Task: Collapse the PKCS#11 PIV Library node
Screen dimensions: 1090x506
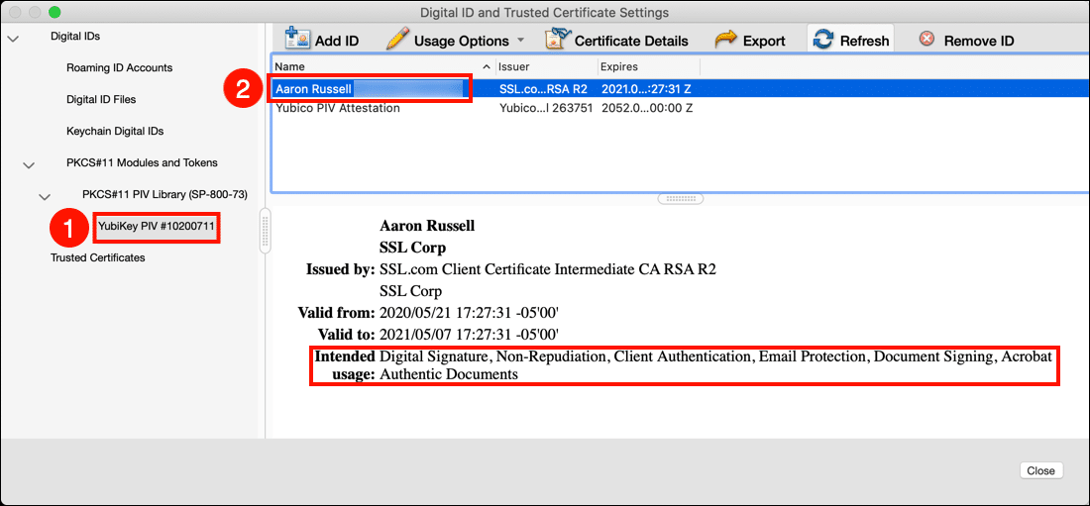Action: click(45, 196)
